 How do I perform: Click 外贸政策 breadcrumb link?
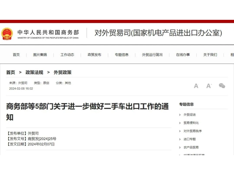pyautogui.click(x=63, y=72)
